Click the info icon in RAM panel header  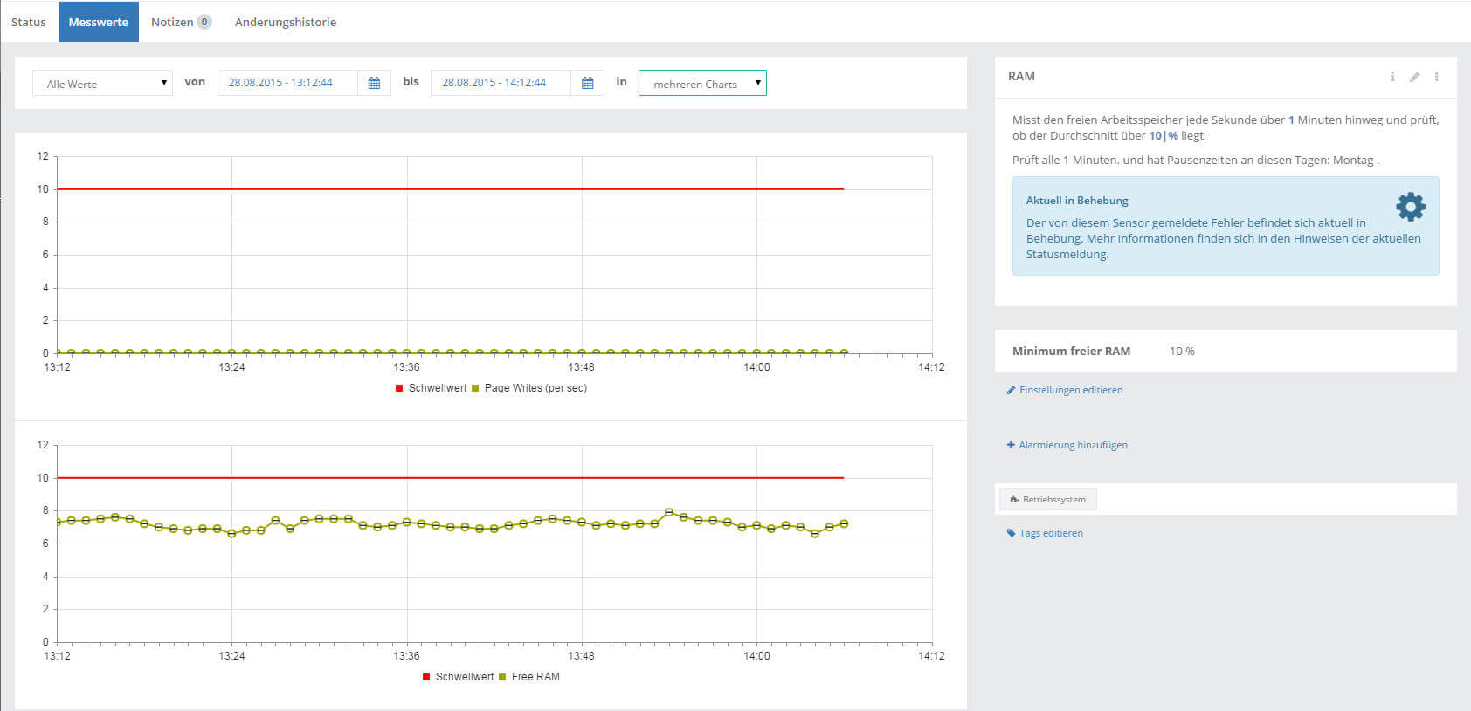(x=1392, y=77)
